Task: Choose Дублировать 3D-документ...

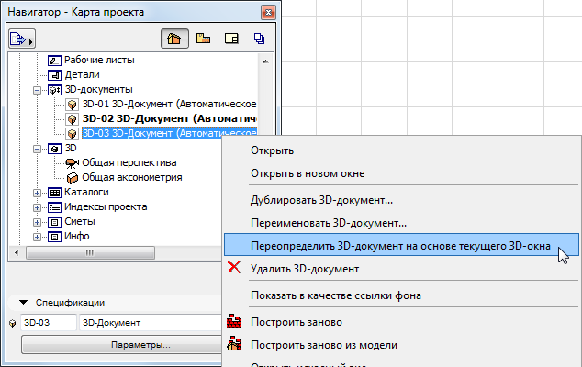Action: [x=401, y=200]
